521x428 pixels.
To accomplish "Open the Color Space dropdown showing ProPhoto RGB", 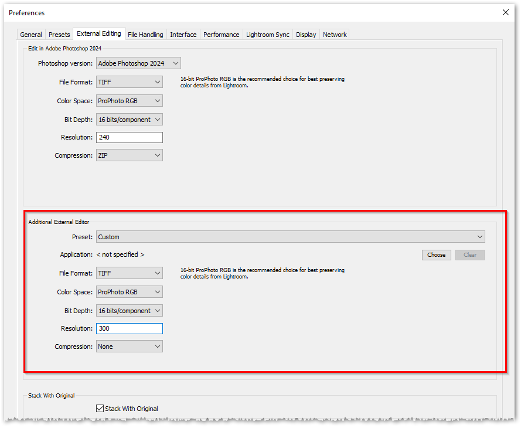I will [129, 100].
